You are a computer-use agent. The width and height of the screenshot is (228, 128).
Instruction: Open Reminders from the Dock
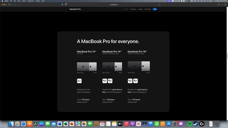(108, 124)
